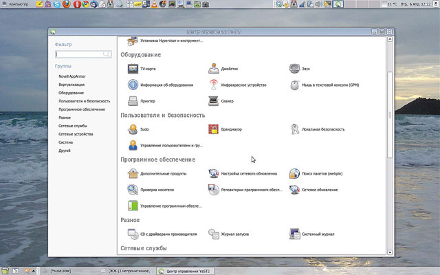Open Управление пользователями и группами

click(133, 145)
